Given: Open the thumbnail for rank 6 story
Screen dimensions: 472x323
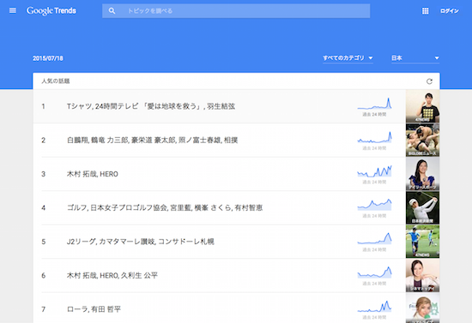Looking at the screenshot, I should [x=422, y=276].
